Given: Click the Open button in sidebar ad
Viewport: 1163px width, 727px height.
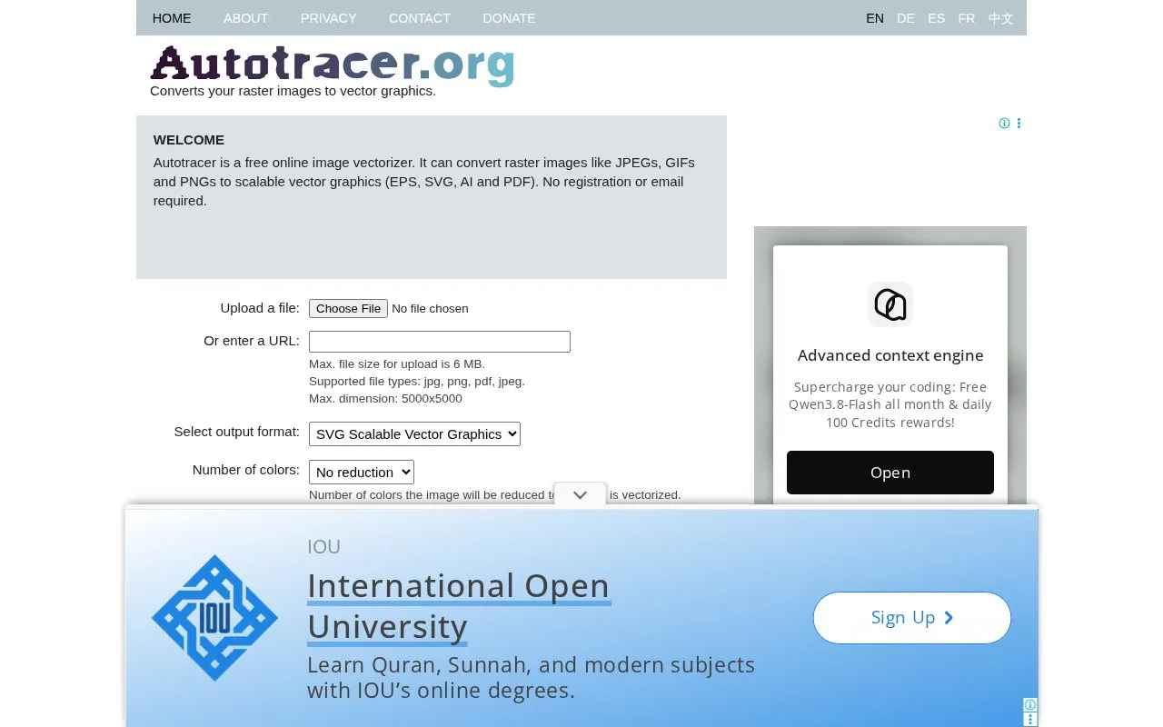Looking at the screenshot, I should (890, 473).
